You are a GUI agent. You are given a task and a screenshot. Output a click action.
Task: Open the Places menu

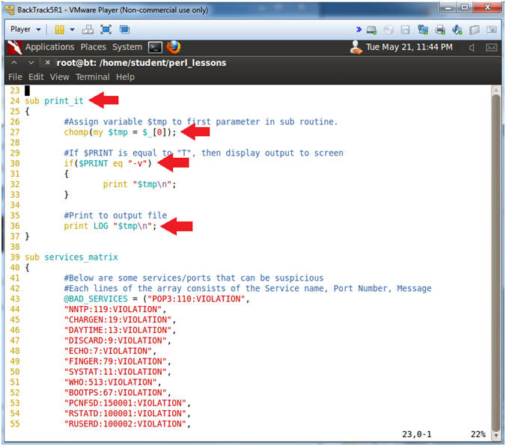tap(94, 47)
